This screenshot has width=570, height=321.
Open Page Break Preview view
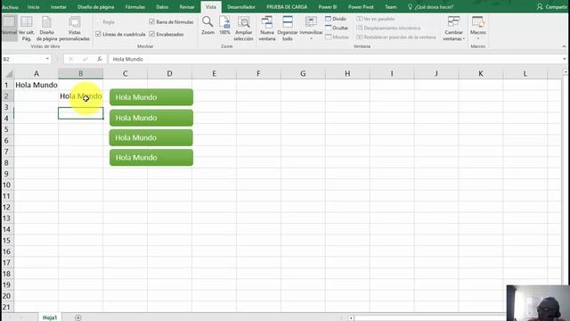26,29
